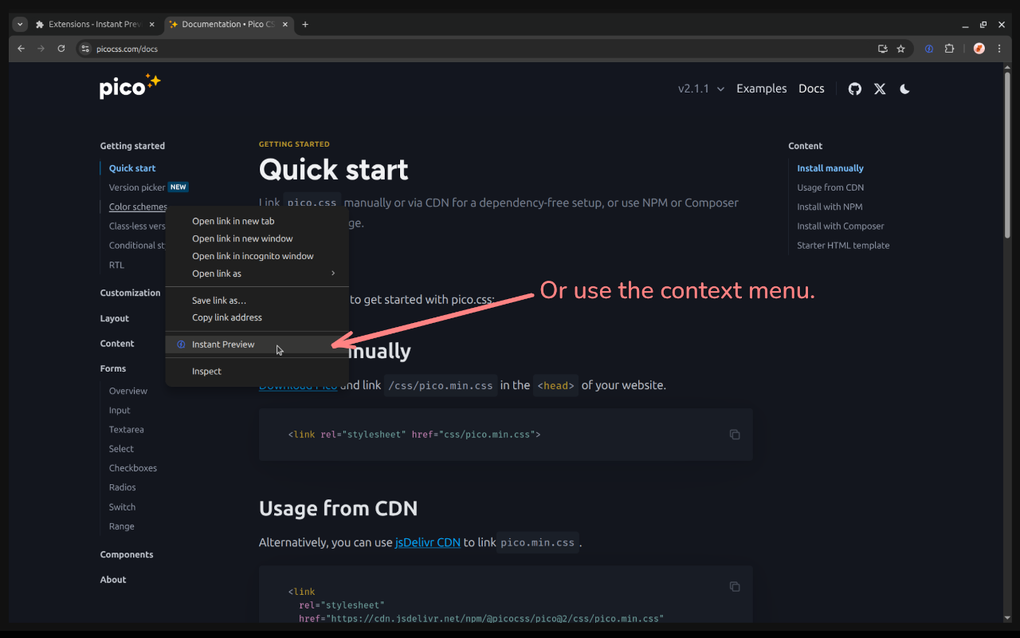The width and height of the screenshot is (1020, 638).
Task: Copy the stylesheet link code snippet
Action: pyautogui.click(x=735, y=435)
